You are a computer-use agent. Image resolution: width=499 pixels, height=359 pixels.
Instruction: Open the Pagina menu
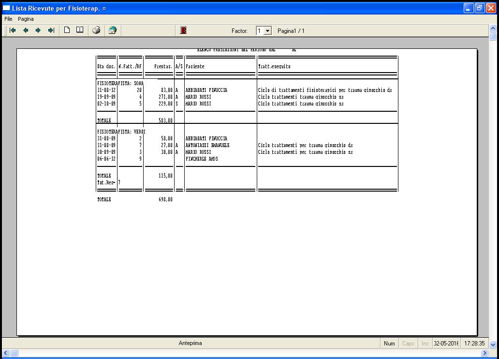(x=26, y=19)
